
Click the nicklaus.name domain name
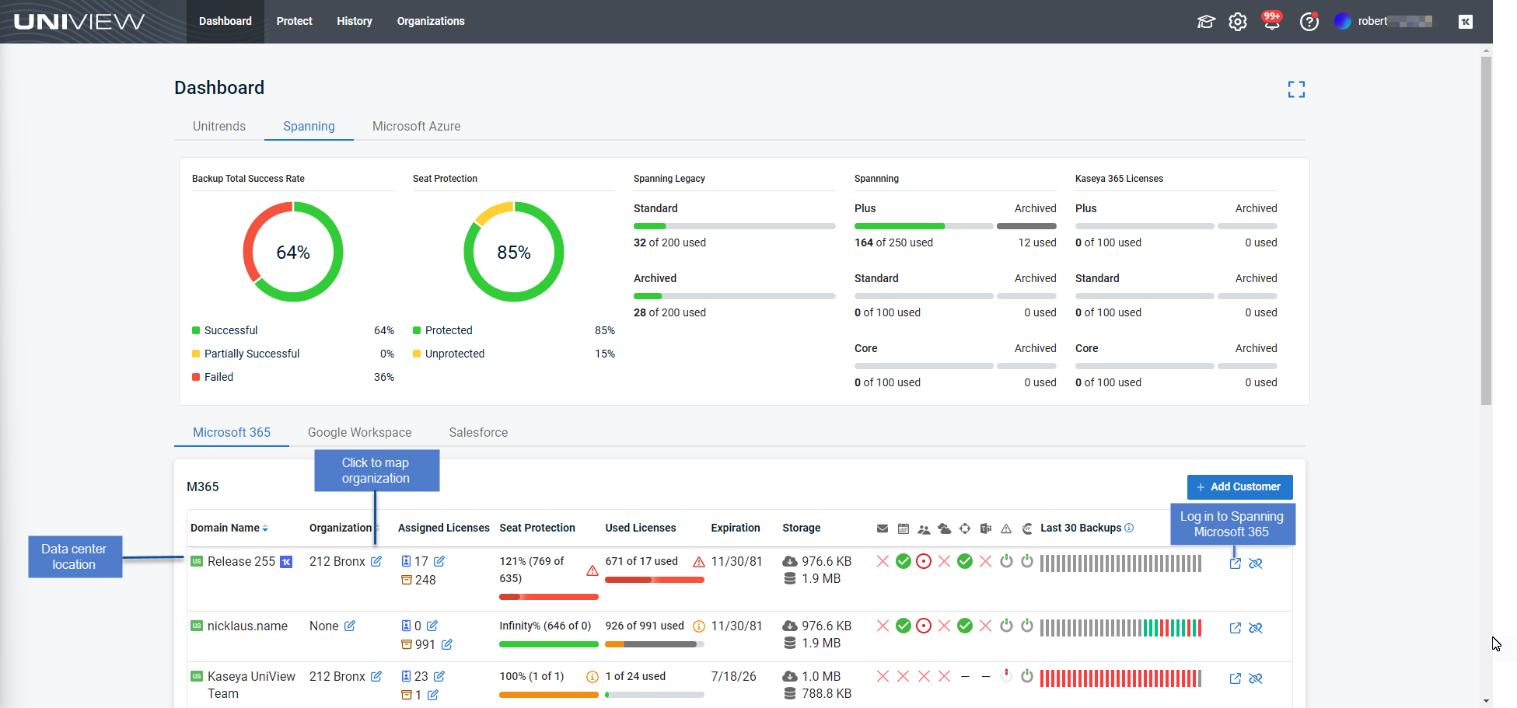tap(247, 626)
